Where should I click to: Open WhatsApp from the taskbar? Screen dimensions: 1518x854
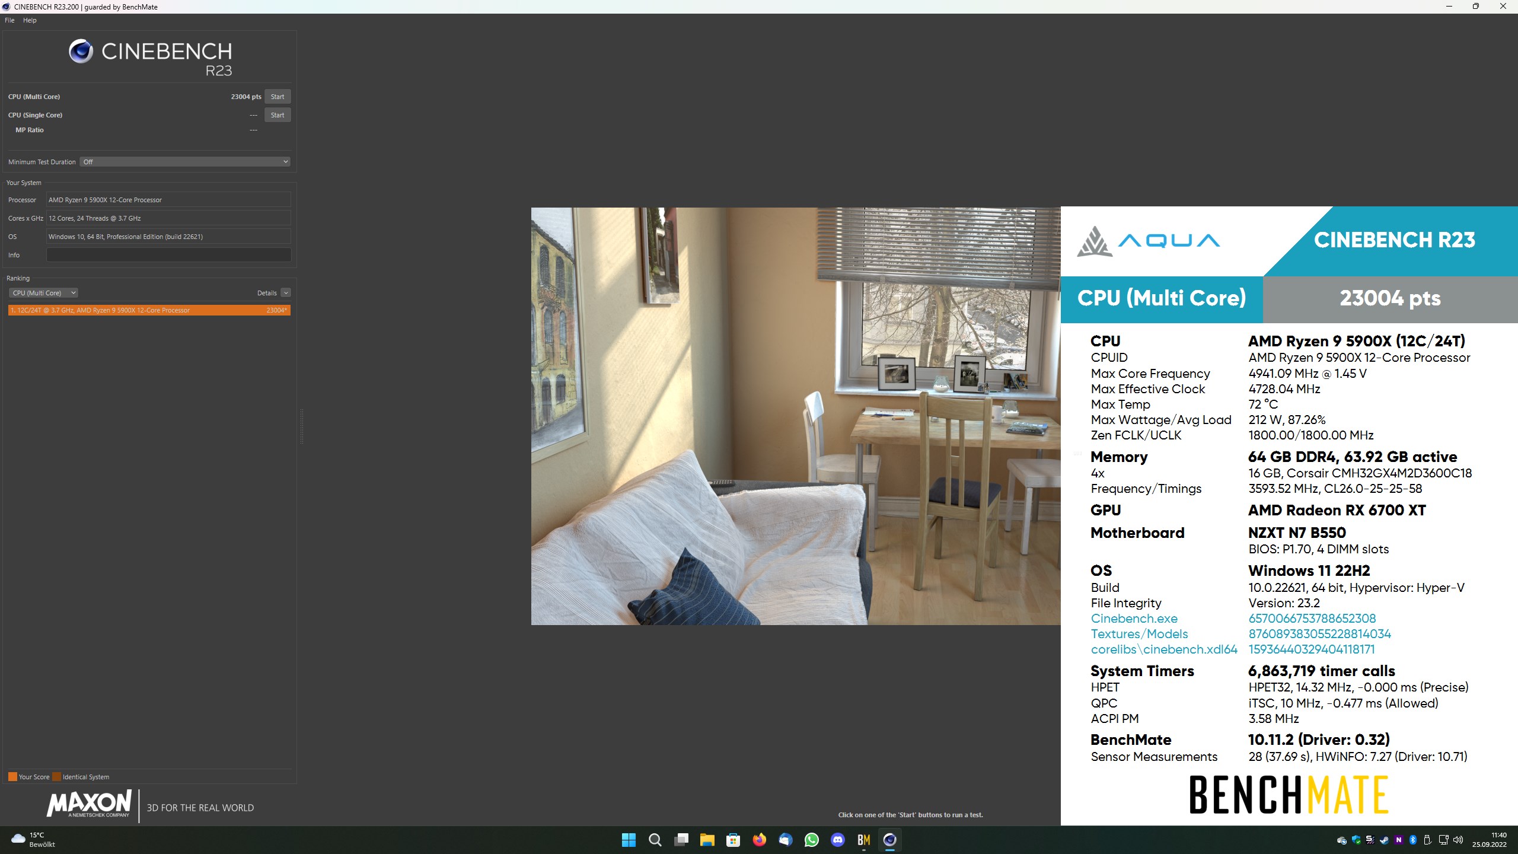pos(811,840)
